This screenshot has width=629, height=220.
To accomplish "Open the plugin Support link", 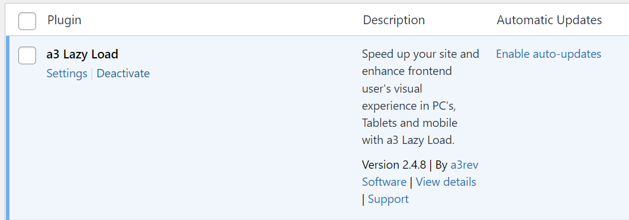I will click(x=388, y=199).
